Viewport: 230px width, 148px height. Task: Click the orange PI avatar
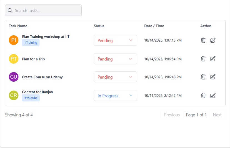point(14,40)
